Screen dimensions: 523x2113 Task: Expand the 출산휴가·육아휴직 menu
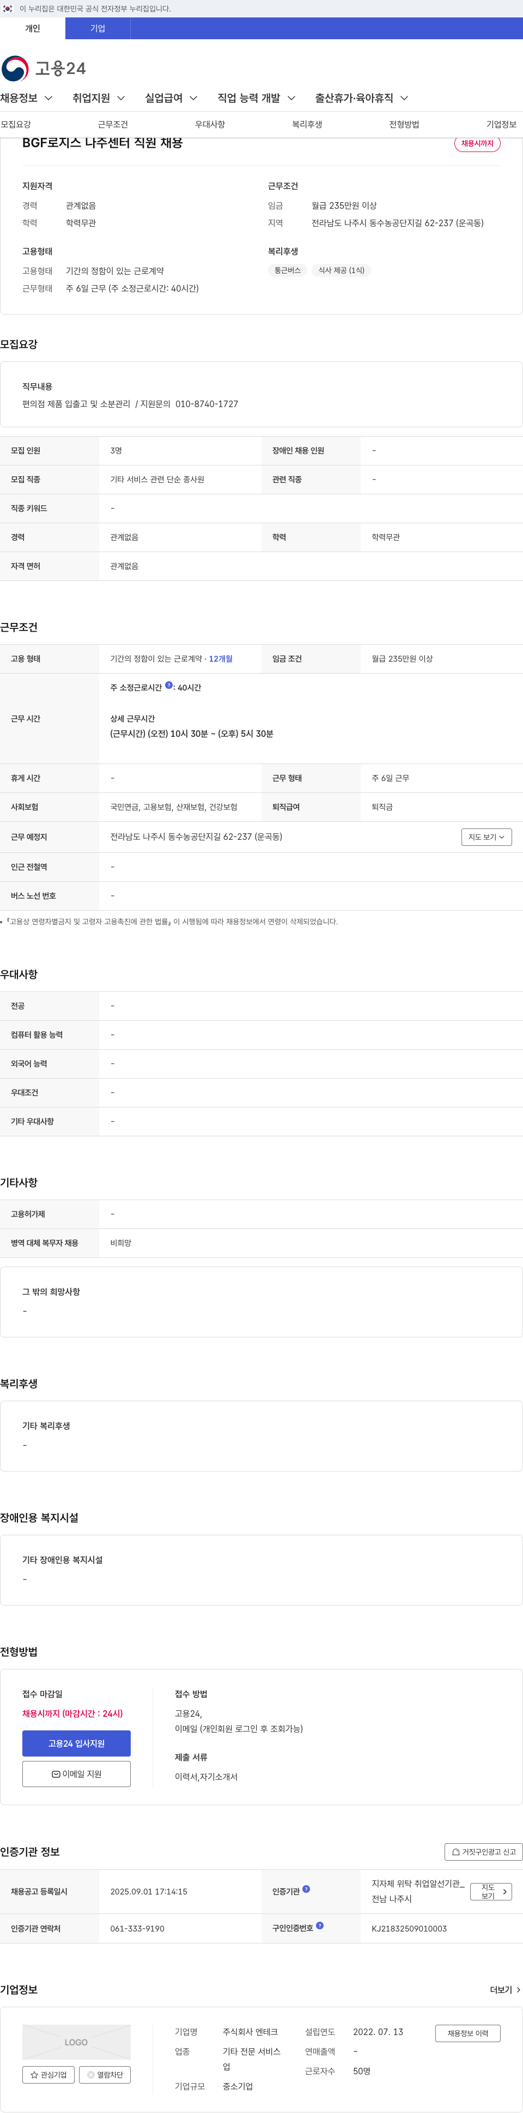point(362,98)
